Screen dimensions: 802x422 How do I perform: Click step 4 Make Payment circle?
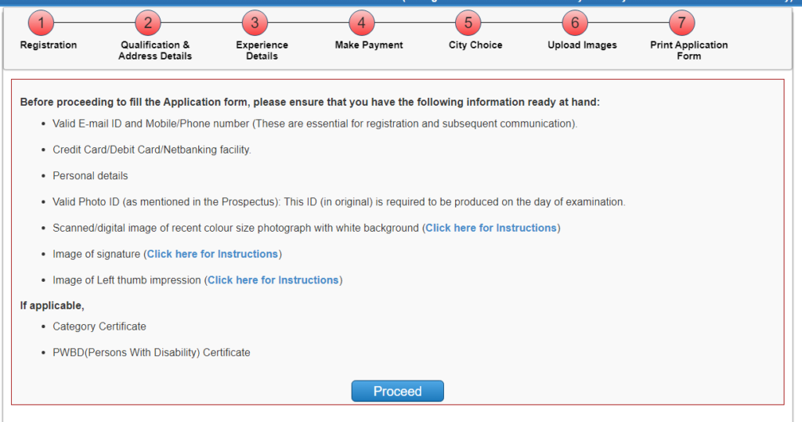362,23
